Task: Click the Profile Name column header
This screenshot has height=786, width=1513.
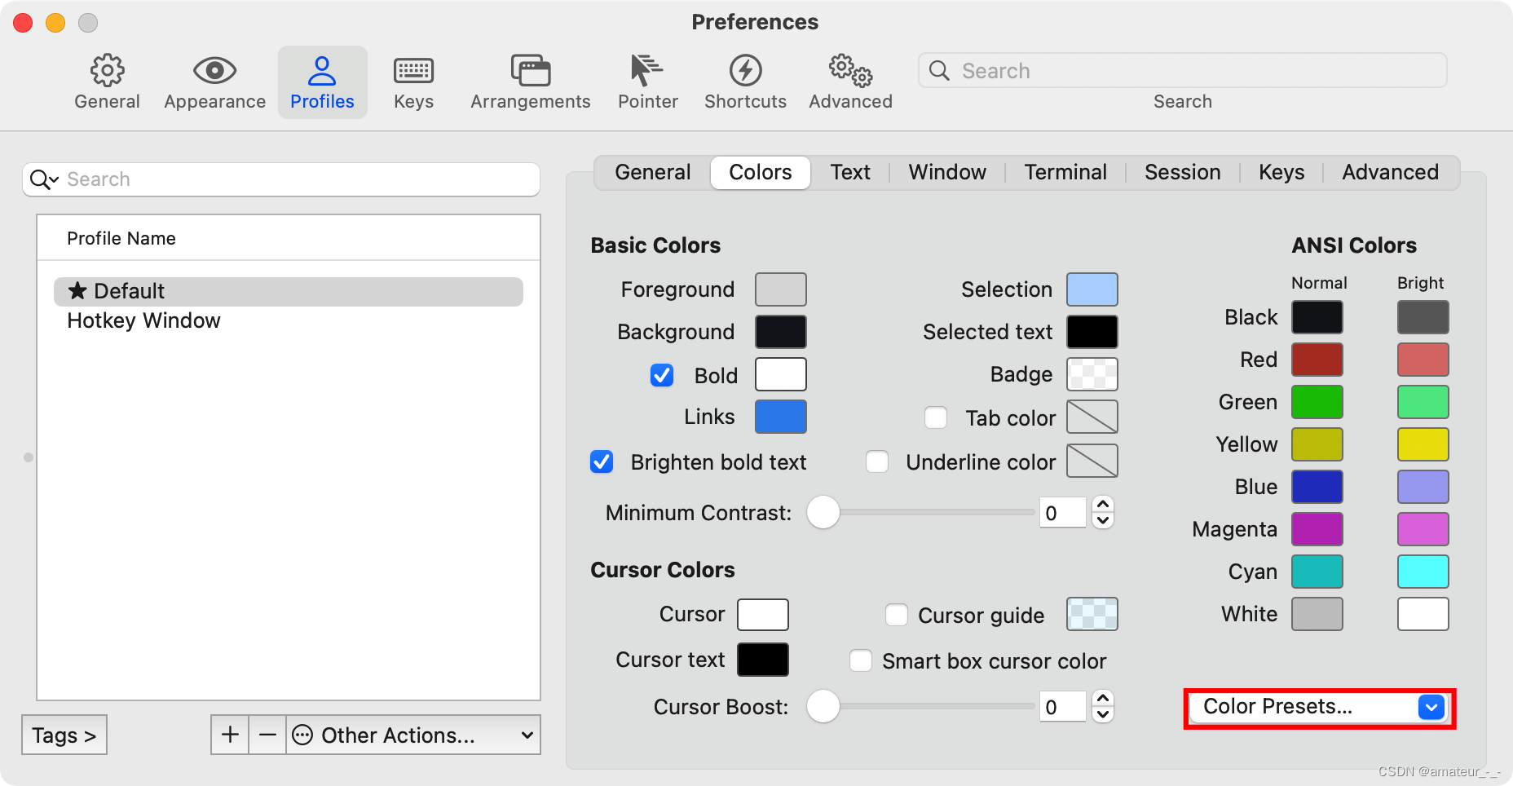Action: coord(289,238)
